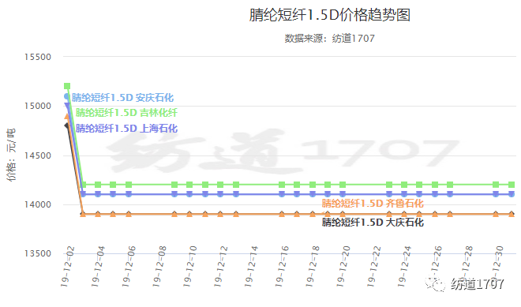
Task: Click the green square marker at 15200 peak
Action: click(67, 86)
